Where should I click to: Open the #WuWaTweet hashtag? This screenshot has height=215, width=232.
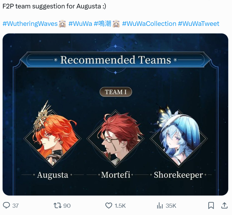199,24
